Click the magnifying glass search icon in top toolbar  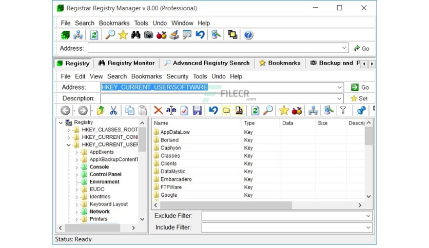point(110,35)
